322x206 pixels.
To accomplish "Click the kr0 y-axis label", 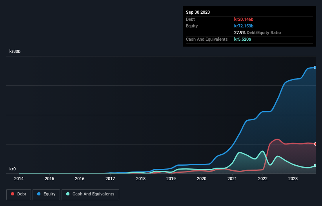I will point(13,169).
